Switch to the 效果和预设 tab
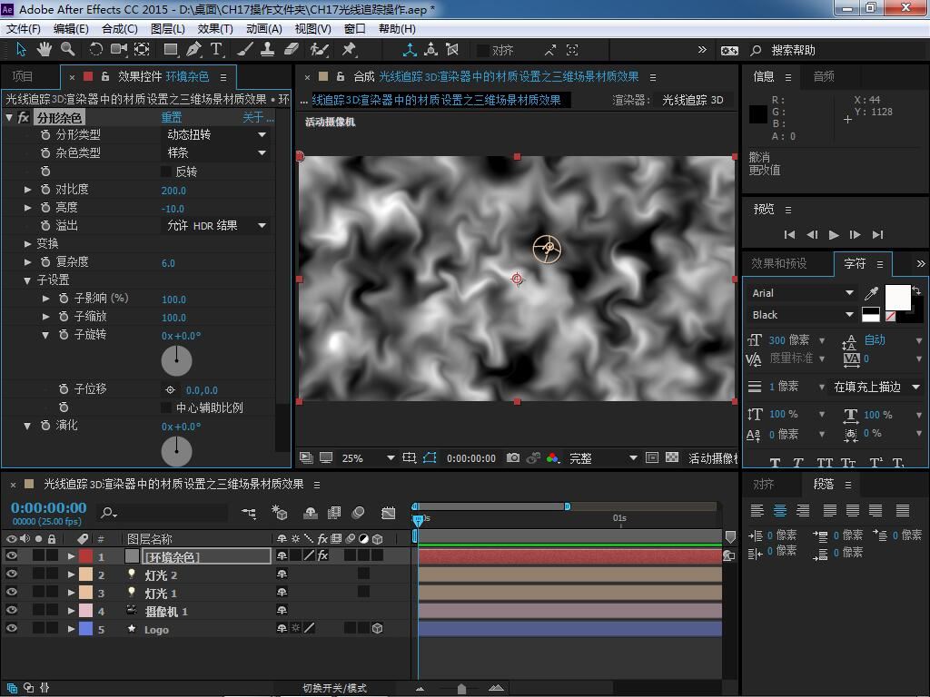930x697 pixels. 778,263
